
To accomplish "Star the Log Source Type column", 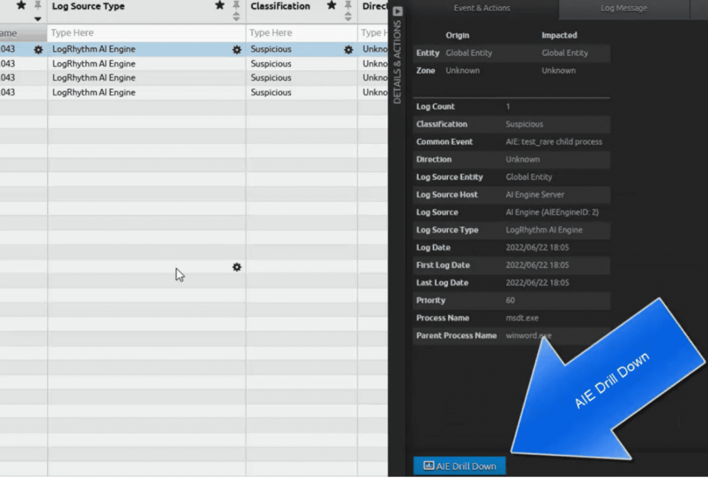I will click(x=219, y=6).
